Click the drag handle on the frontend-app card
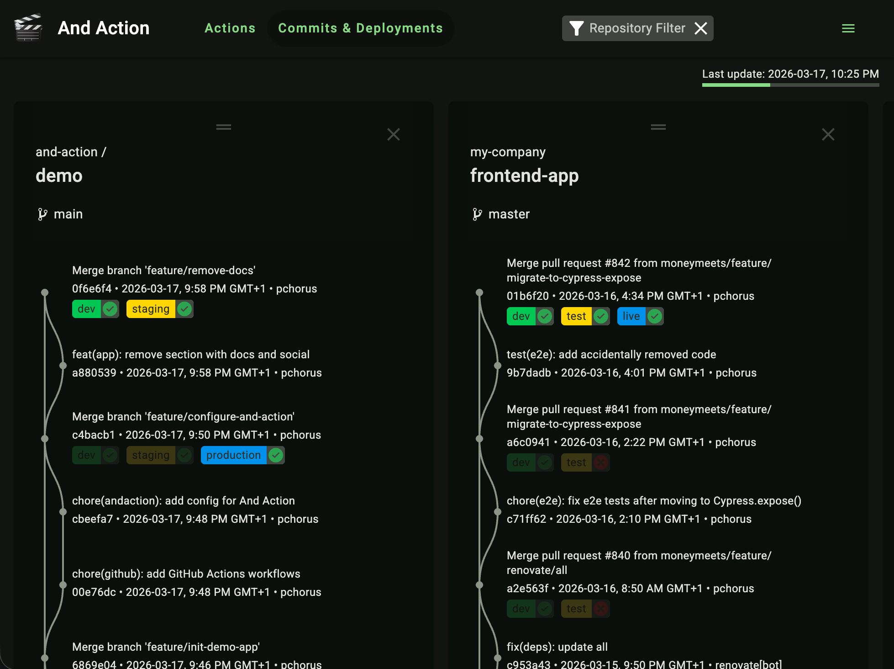 (x=658, y=127)
